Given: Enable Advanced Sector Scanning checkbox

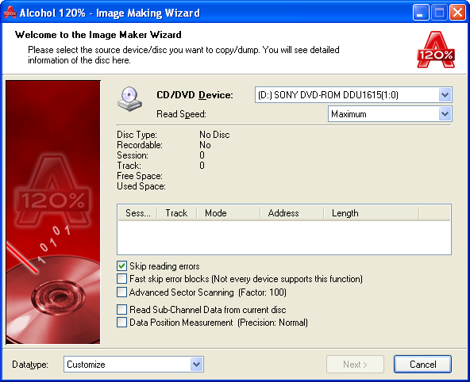Looking at the screenshot, I should [x=121, y=292].
